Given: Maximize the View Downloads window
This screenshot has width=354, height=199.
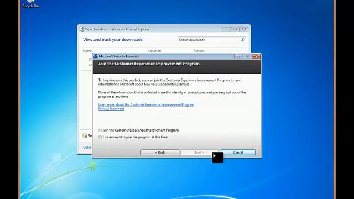Looking at the screenshot, I should pyautogui.click(x=235, y=29).
